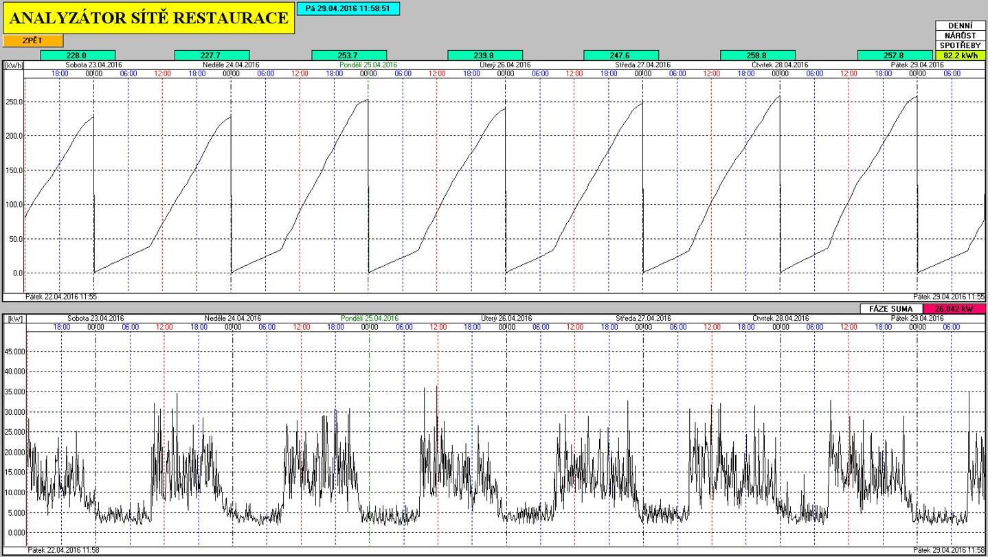This screenshot has height=557, width=988.
Task: Click the 10.000 y-axis label
Action: [x=14, y=493]
